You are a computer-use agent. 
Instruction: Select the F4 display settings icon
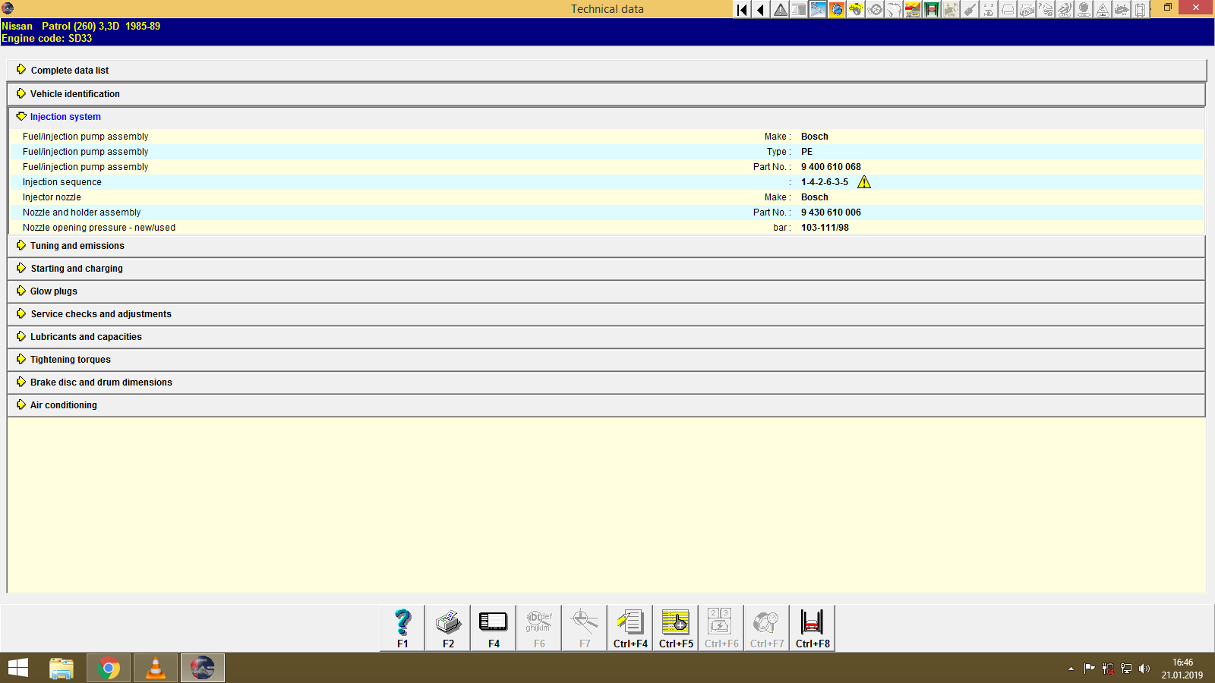[x=493, y=627]
